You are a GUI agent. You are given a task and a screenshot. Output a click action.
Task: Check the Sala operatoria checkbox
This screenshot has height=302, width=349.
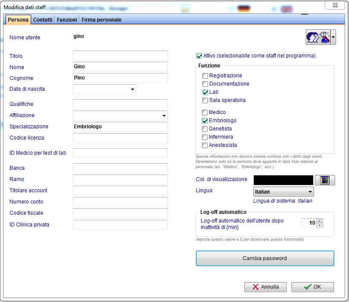(x=205, y=100)
